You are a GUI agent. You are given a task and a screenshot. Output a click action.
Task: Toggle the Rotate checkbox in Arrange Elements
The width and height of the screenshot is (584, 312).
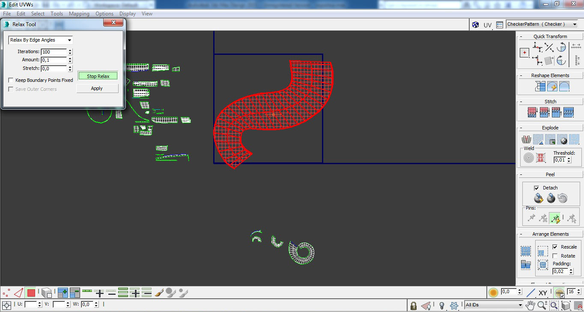(555, 256)
